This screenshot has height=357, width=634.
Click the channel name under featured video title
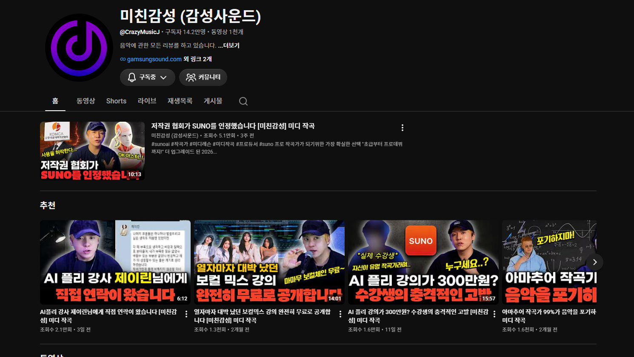(x=175, y=136)
